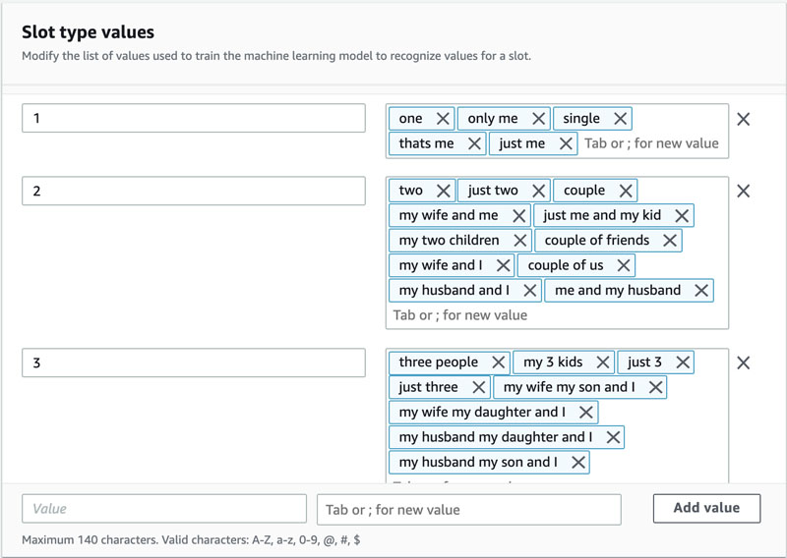Remove the 'me and my husband' tag
The width and height of the screenshot is (787, 558).
pyautogui.click(x=701, y=291)
